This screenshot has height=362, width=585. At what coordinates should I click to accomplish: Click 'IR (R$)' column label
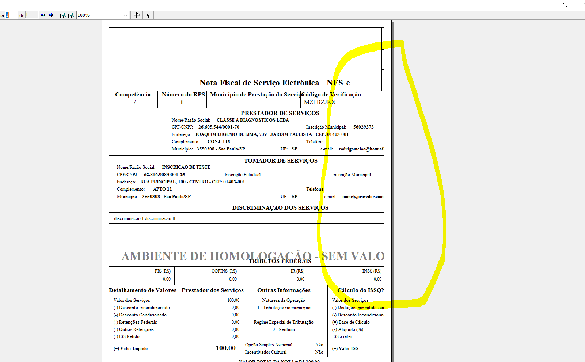pos(297,271)
